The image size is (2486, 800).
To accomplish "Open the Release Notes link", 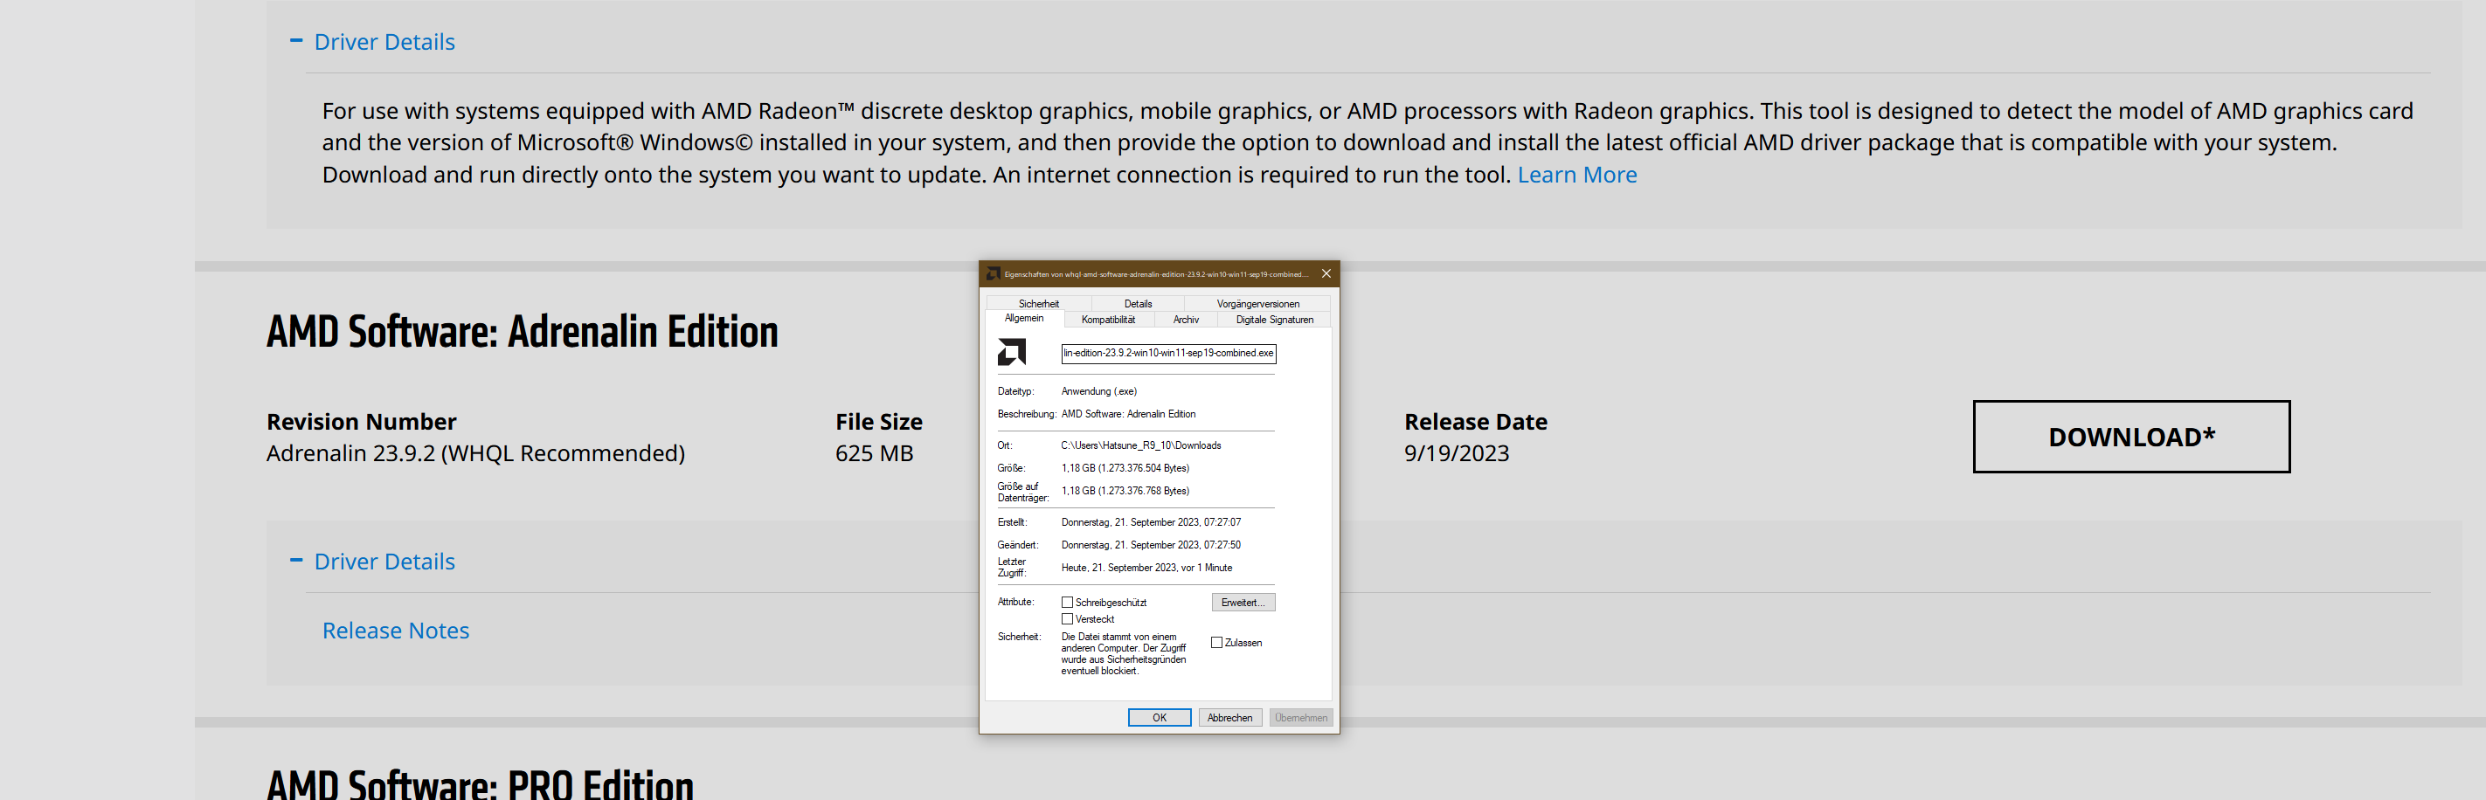I will pos(396,631).
